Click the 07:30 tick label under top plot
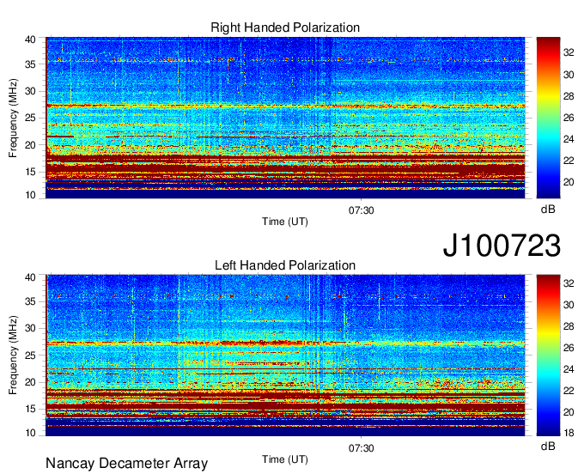Viewport: 584px width, 474px height. pos(361,210)
